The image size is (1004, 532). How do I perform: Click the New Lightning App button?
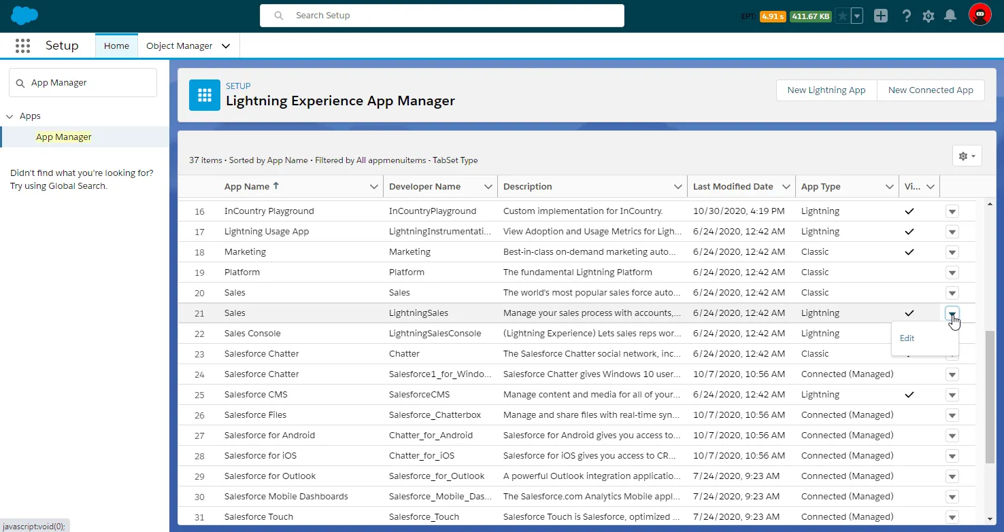click(826, 90)
